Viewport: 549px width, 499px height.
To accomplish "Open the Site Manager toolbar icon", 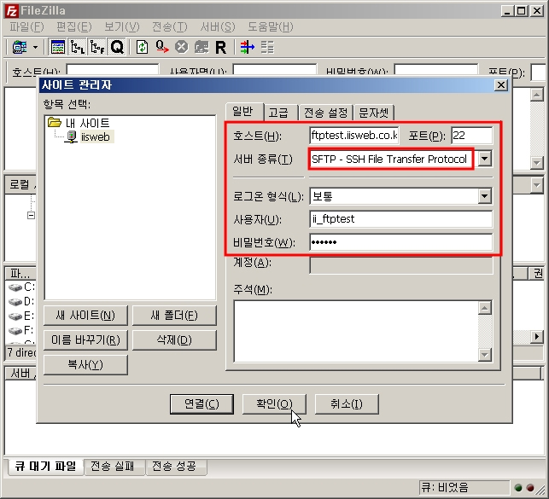I will (19, 47).
